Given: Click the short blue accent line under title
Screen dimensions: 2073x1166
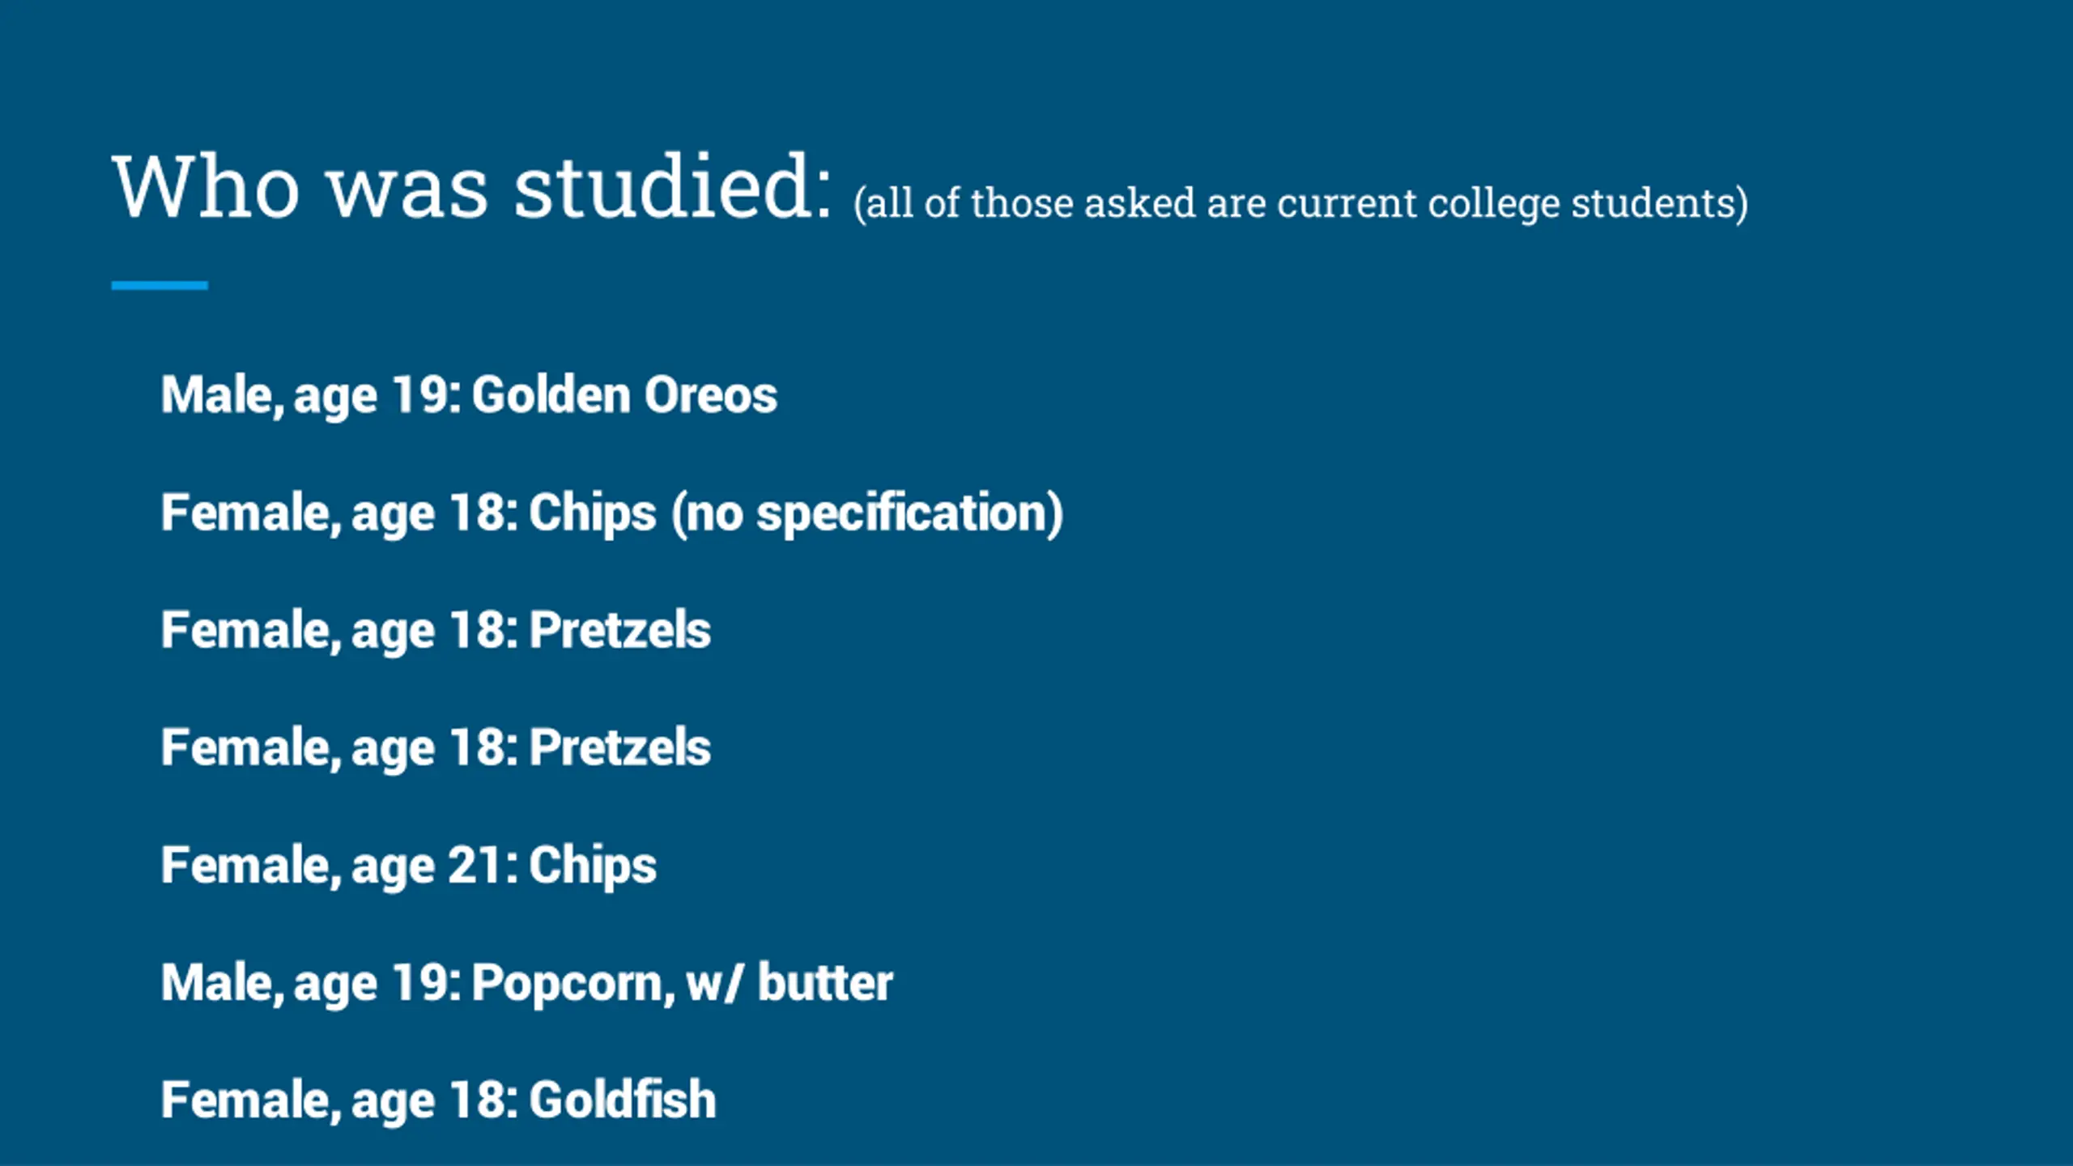Looking at the screenshot, I should [x=160, y=285].
